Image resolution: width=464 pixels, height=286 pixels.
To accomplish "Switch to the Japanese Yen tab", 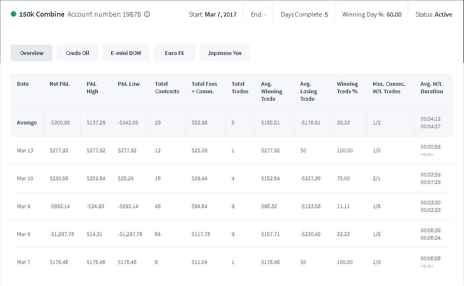I will 225,53.
